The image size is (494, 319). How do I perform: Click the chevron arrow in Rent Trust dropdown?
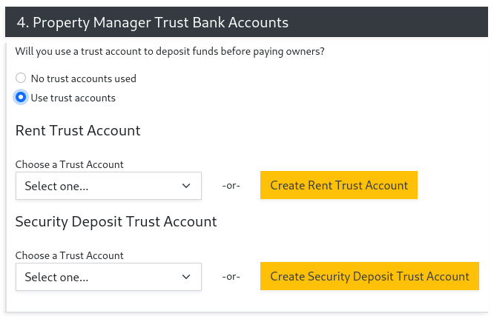pos(186,186)
